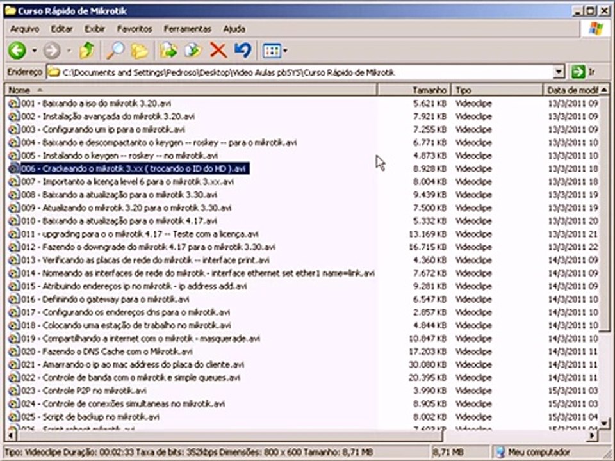Image resolution: width=615 pixels, height=461 pixels.
Task: Select 013 - Verificando as placas de rede.avi
Action: [x=145, y=261]
